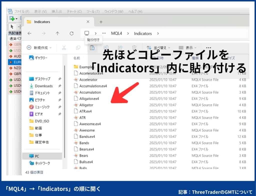
Task: Click the 貼り付け (Paste) icon
Action: [92, 47]
